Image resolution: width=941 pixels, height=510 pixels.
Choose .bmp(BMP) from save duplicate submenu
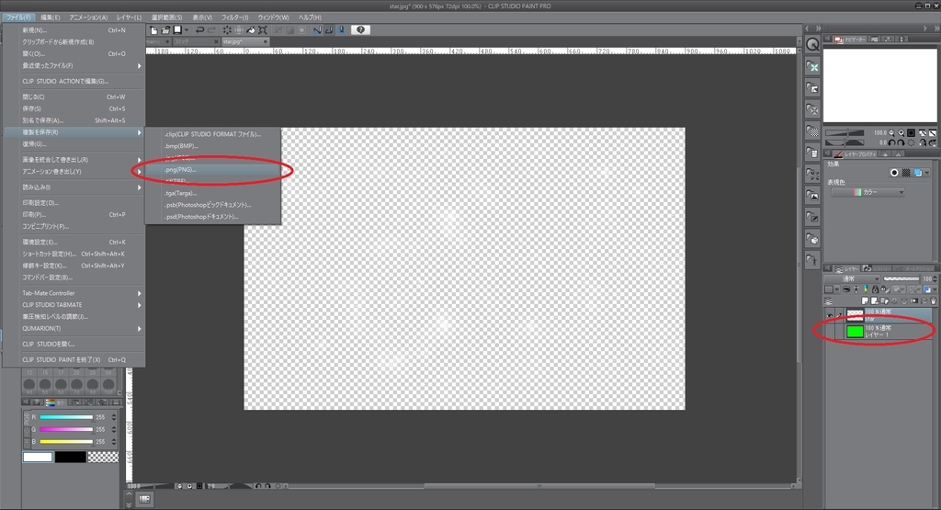[213, 146]
